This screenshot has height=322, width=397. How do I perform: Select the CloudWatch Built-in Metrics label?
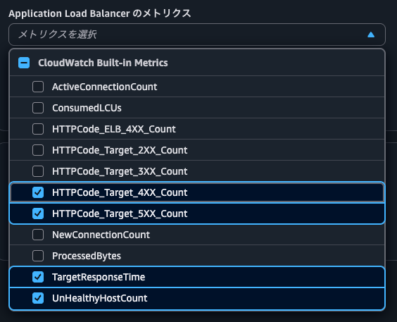tap(103, 63)
